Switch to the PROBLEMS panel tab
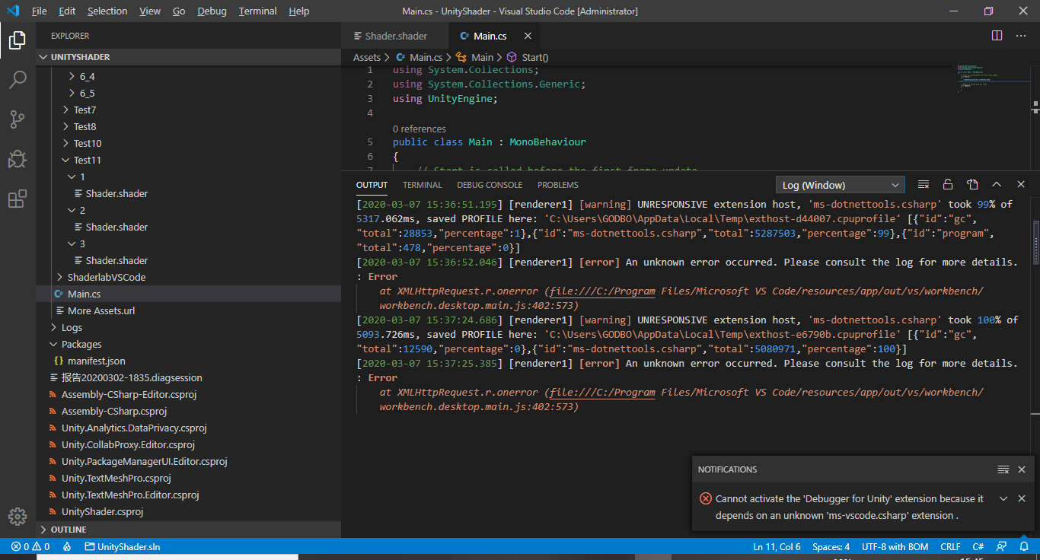This screenshot has height=560, width=1040. pos(558,185)
